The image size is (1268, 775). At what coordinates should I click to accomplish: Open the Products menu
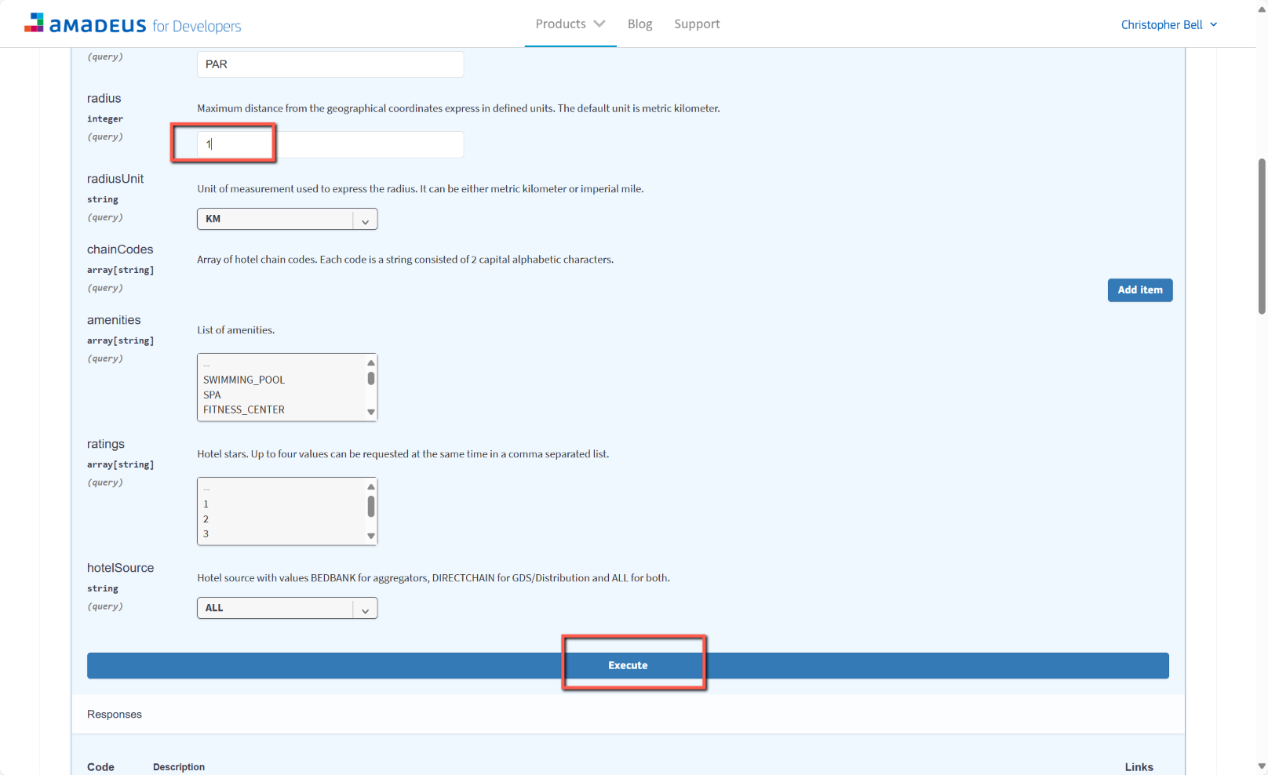pos(570,24)
